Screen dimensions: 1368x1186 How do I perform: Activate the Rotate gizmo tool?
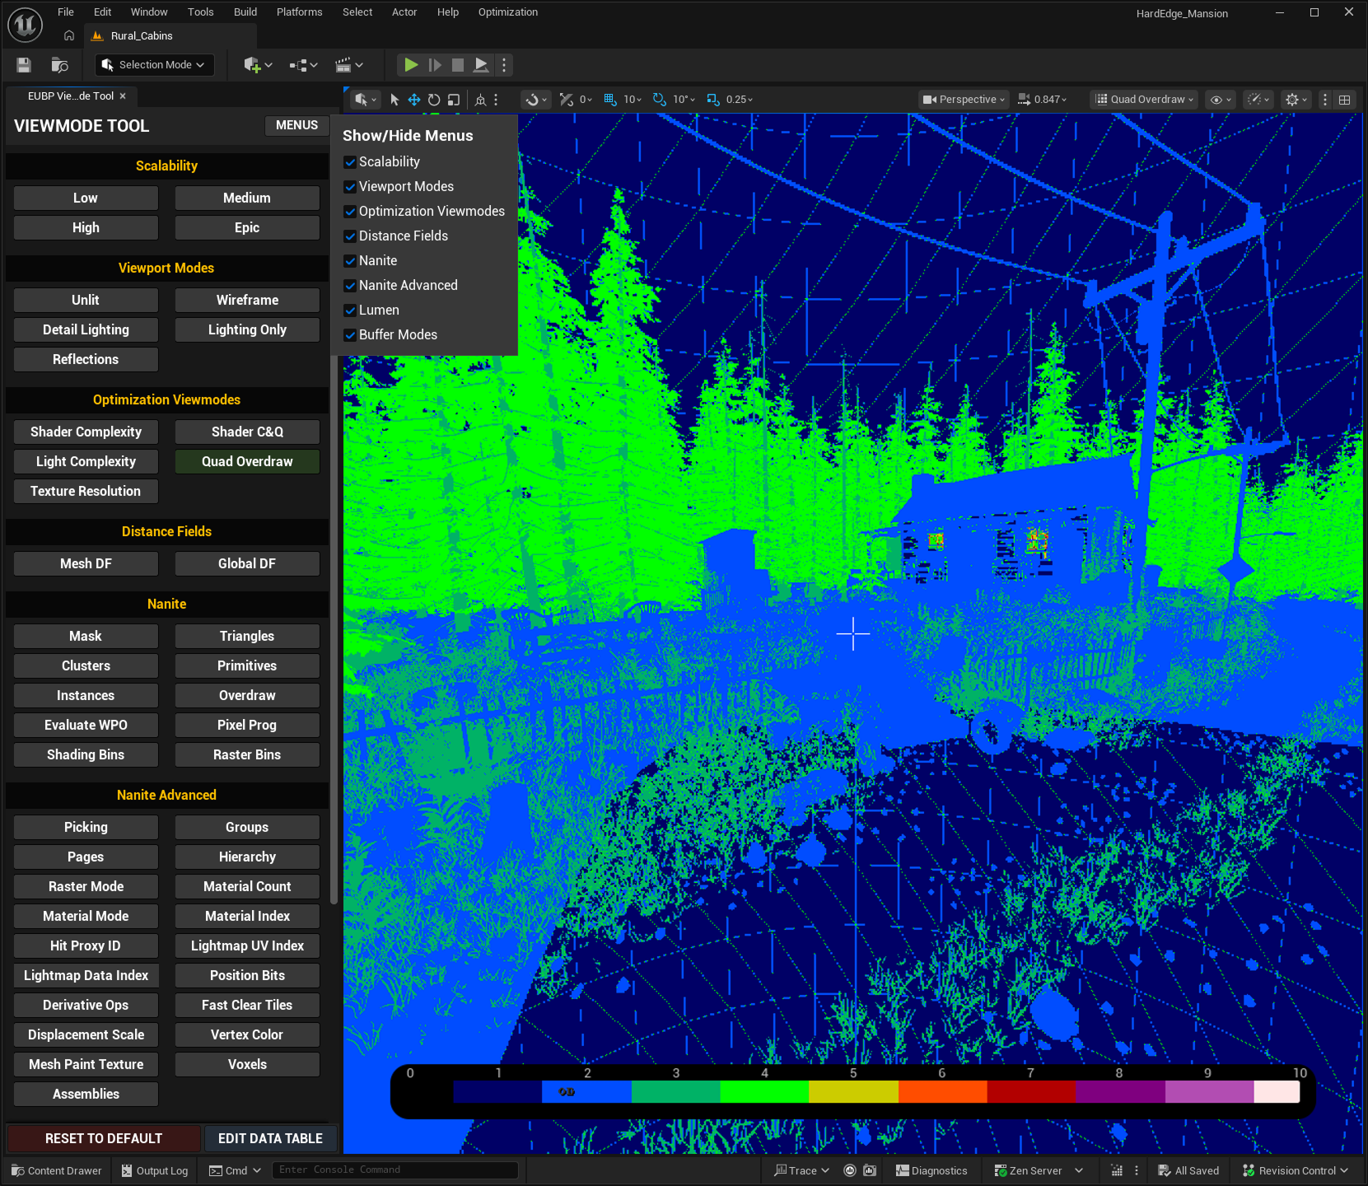pyautogui.click(x=434, y=100)
